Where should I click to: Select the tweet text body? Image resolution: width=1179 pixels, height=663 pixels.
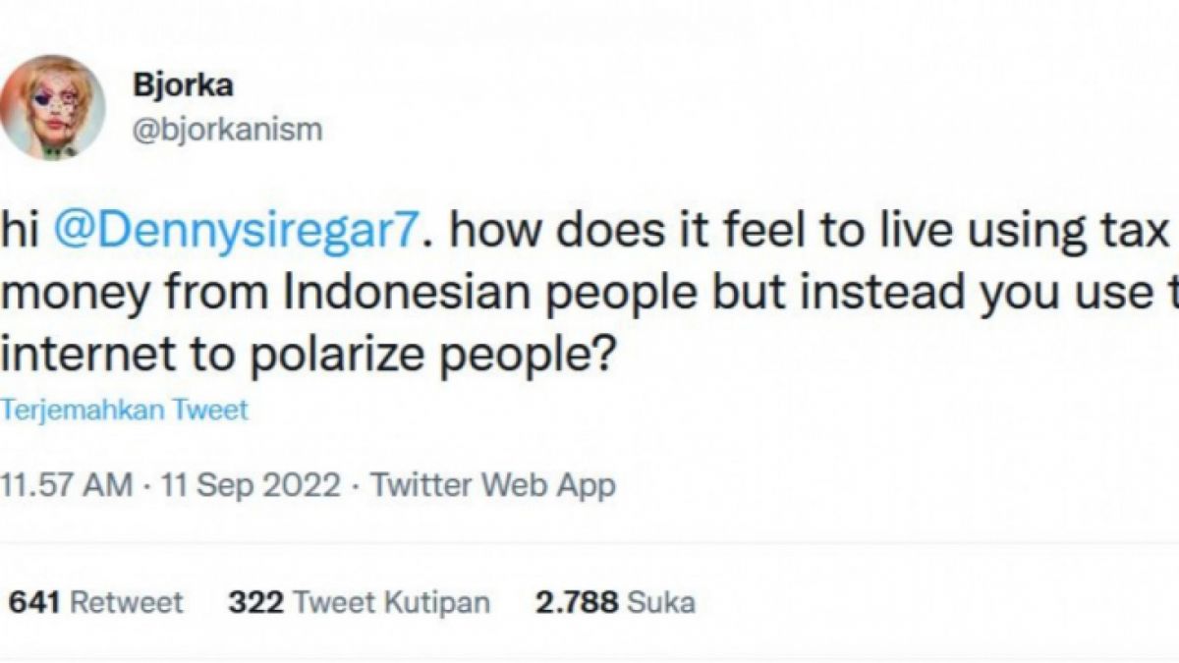[x=393, y=290]
